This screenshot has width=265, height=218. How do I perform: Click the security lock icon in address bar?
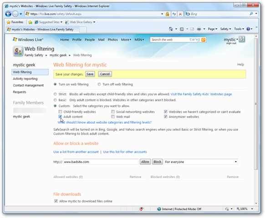click(x=167, y=14)
